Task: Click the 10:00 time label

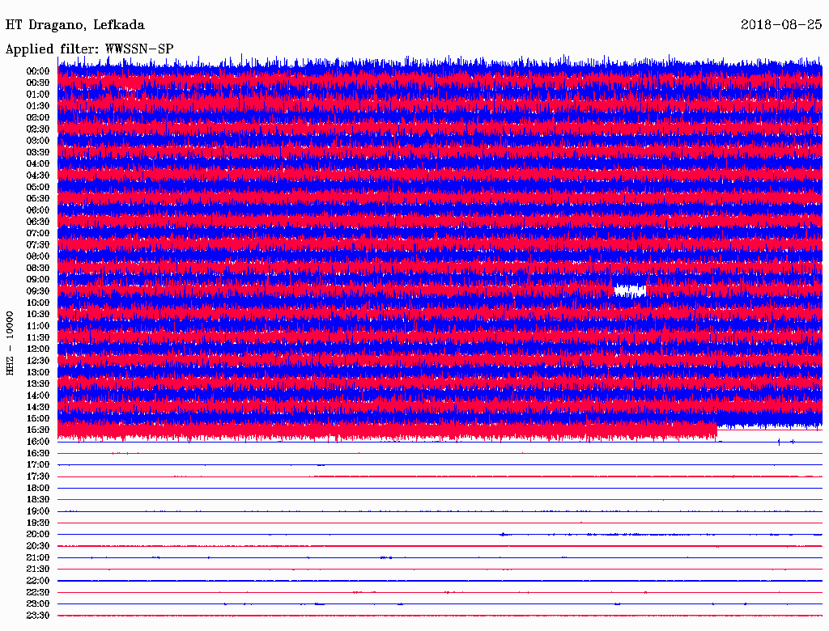Action: click(x=38, y=303)
